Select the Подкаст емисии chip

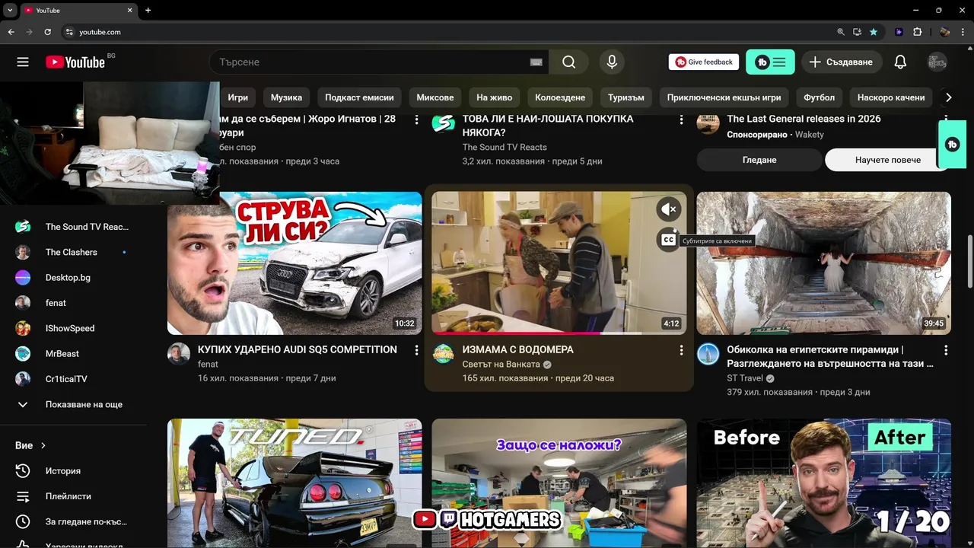359,97
